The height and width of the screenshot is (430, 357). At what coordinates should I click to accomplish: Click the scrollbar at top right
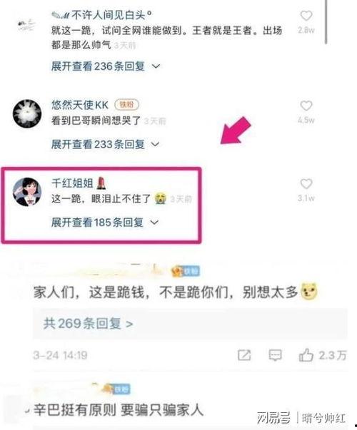326,22
